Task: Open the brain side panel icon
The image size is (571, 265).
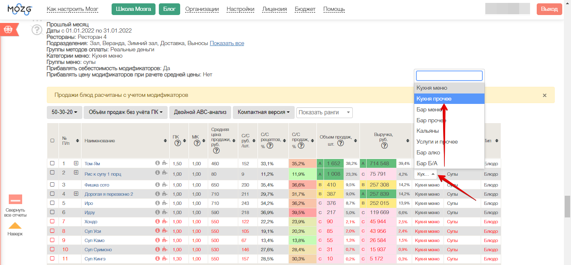Action: pos(8,30)
